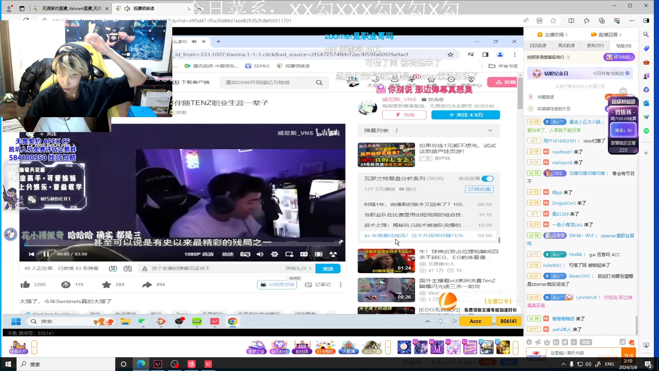Open 大航海 gift bar icon
659x371 pixels.
(x=348, y=347)
